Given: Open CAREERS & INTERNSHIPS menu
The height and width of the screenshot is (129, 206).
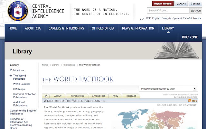Looking at the screenshot, I should click(x=66, y=28).
